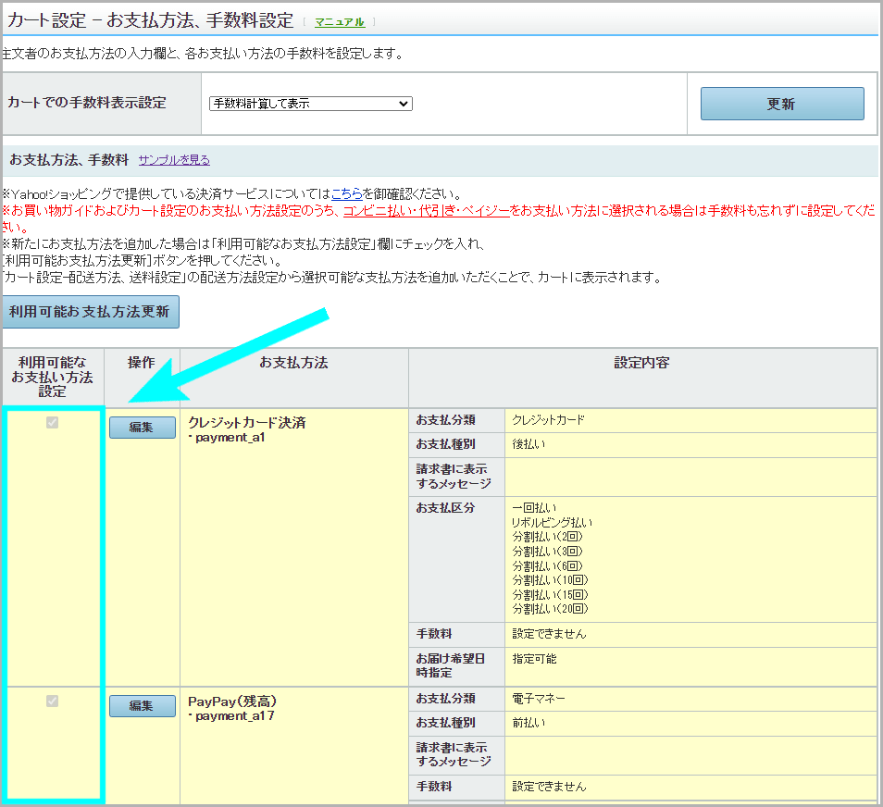Screen dimensions: 883x807
Task: Select the 分割払い(10回) entry
Action: point(550,580)
